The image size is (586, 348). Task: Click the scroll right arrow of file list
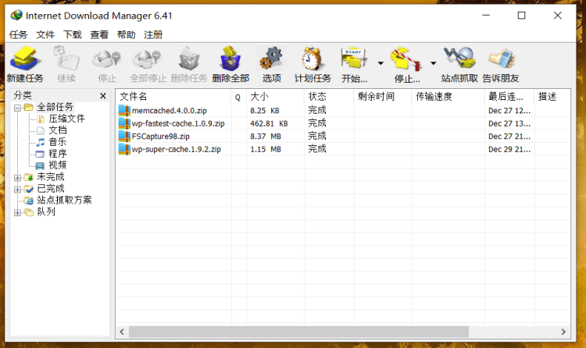coord(563,332)
